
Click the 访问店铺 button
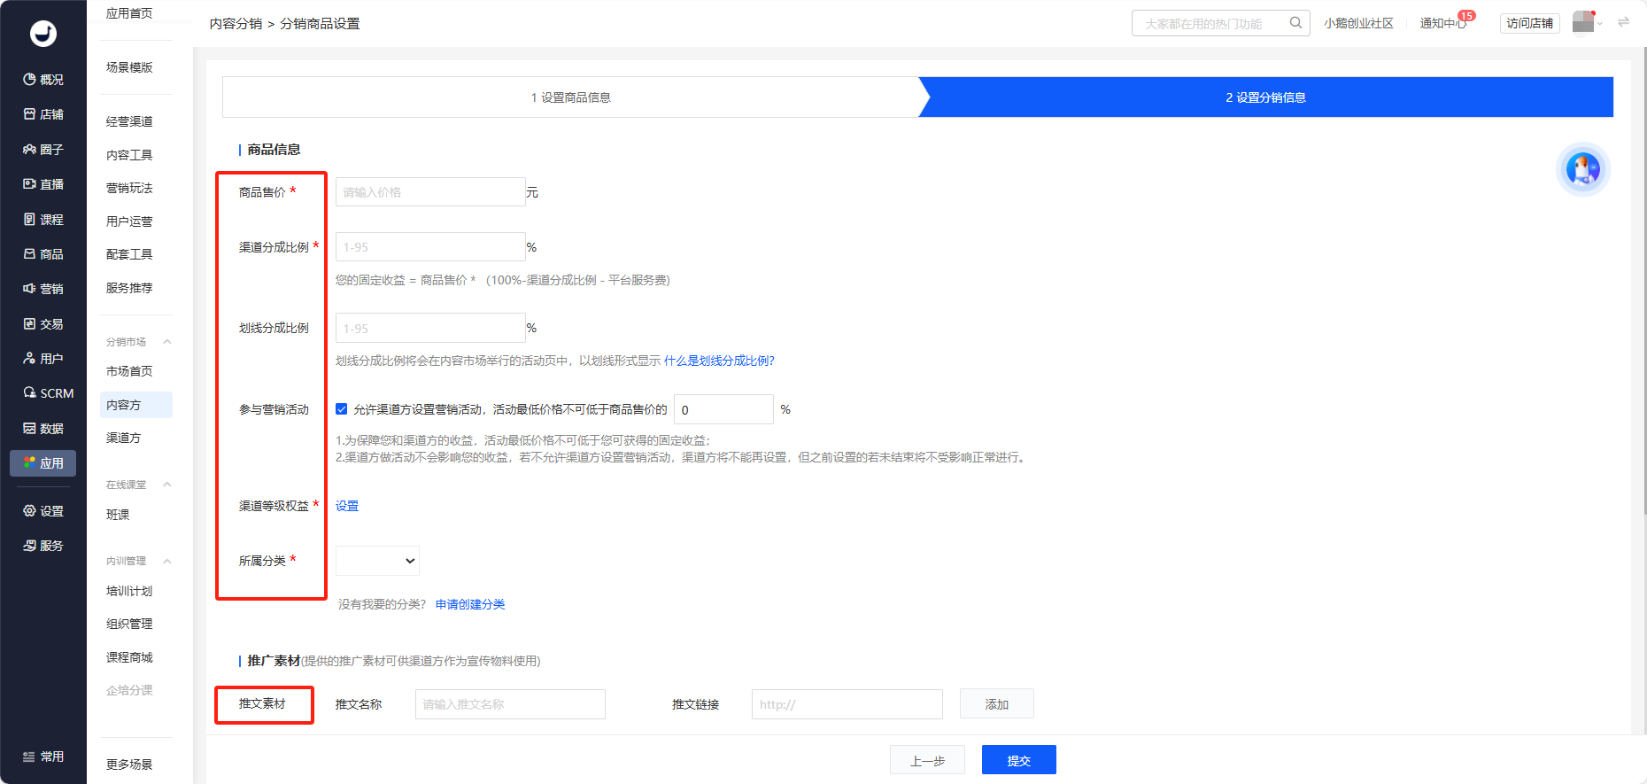click(x=1530, y=23)
